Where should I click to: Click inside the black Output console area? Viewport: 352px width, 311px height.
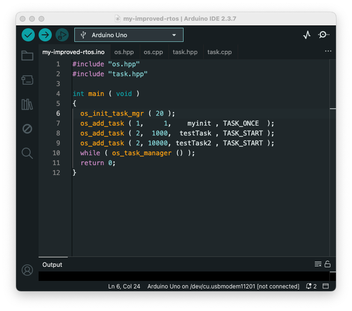184,276
